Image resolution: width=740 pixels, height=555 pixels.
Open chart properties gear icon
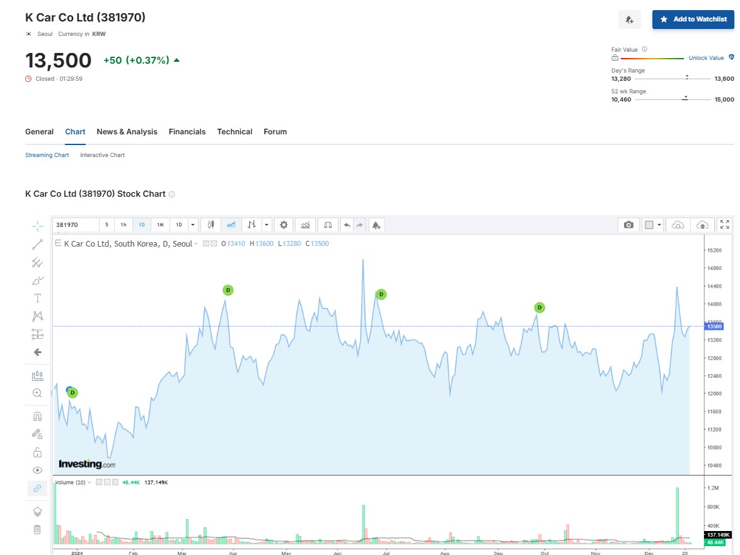(x=284, y=225)
